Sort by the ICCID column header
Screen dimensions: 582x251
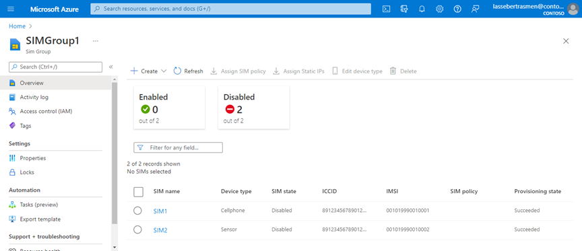[329, 191]
